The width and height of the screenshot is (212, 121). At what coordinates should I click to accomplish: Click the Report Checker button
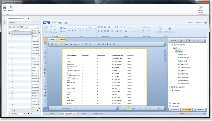(x=69, y=114)
